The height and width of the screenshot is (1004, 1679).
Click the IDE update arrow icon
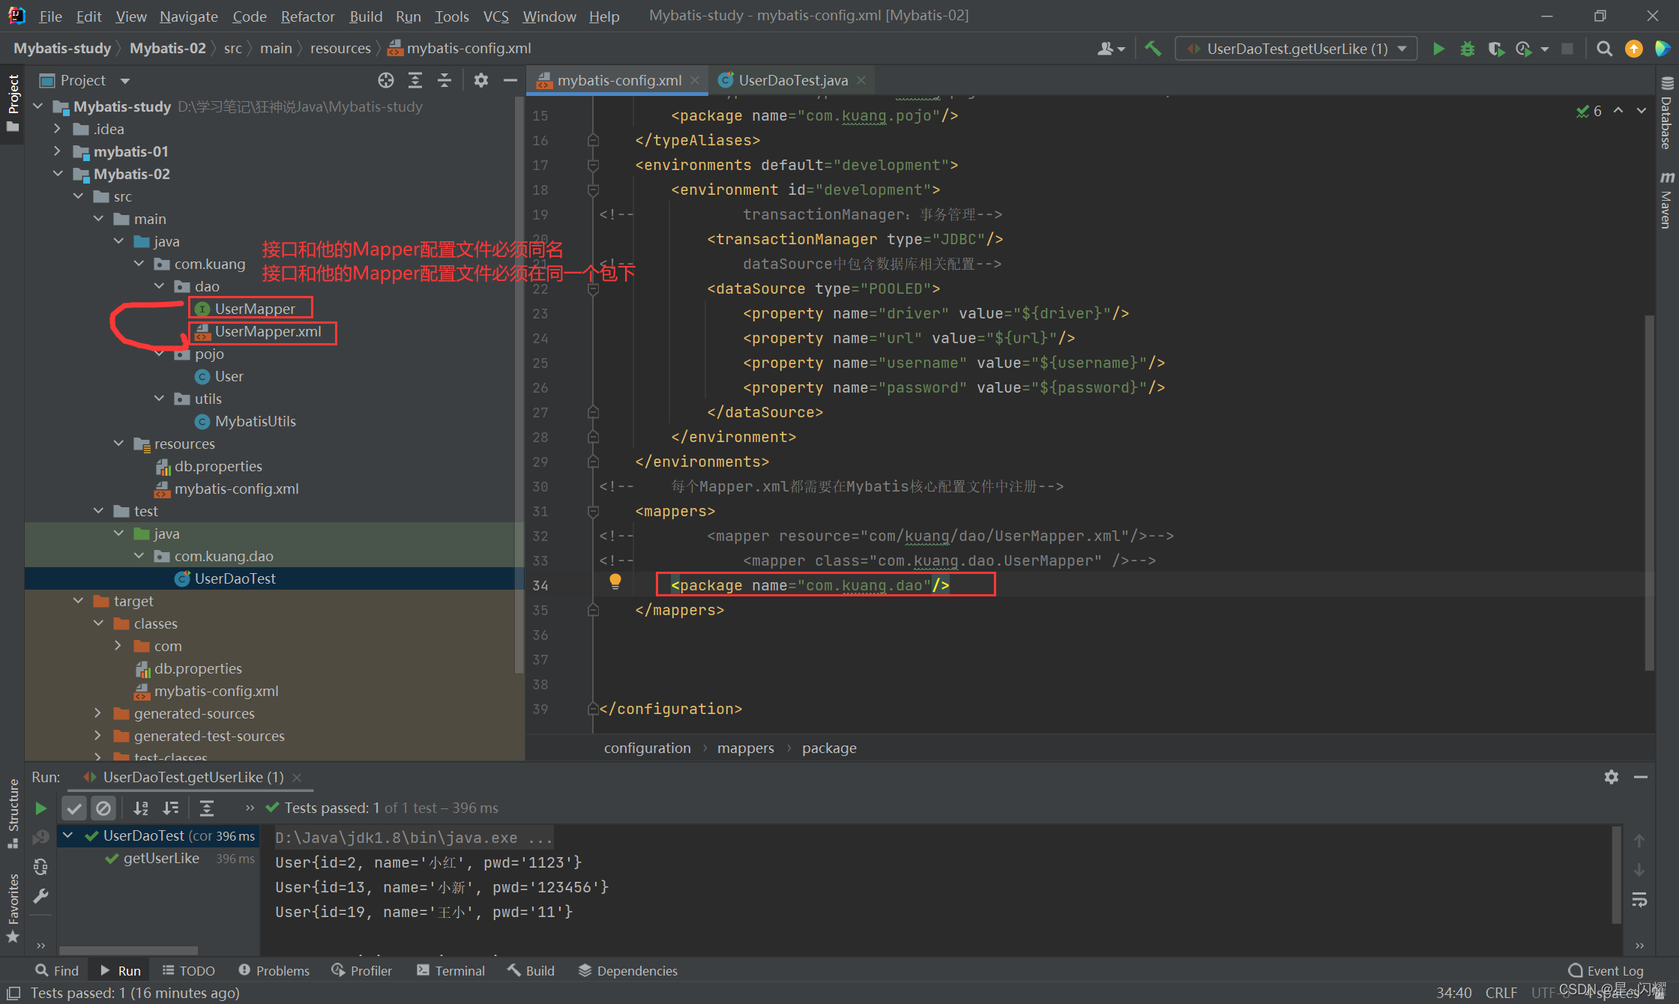pyautogui.click(x=1633, y=49)
